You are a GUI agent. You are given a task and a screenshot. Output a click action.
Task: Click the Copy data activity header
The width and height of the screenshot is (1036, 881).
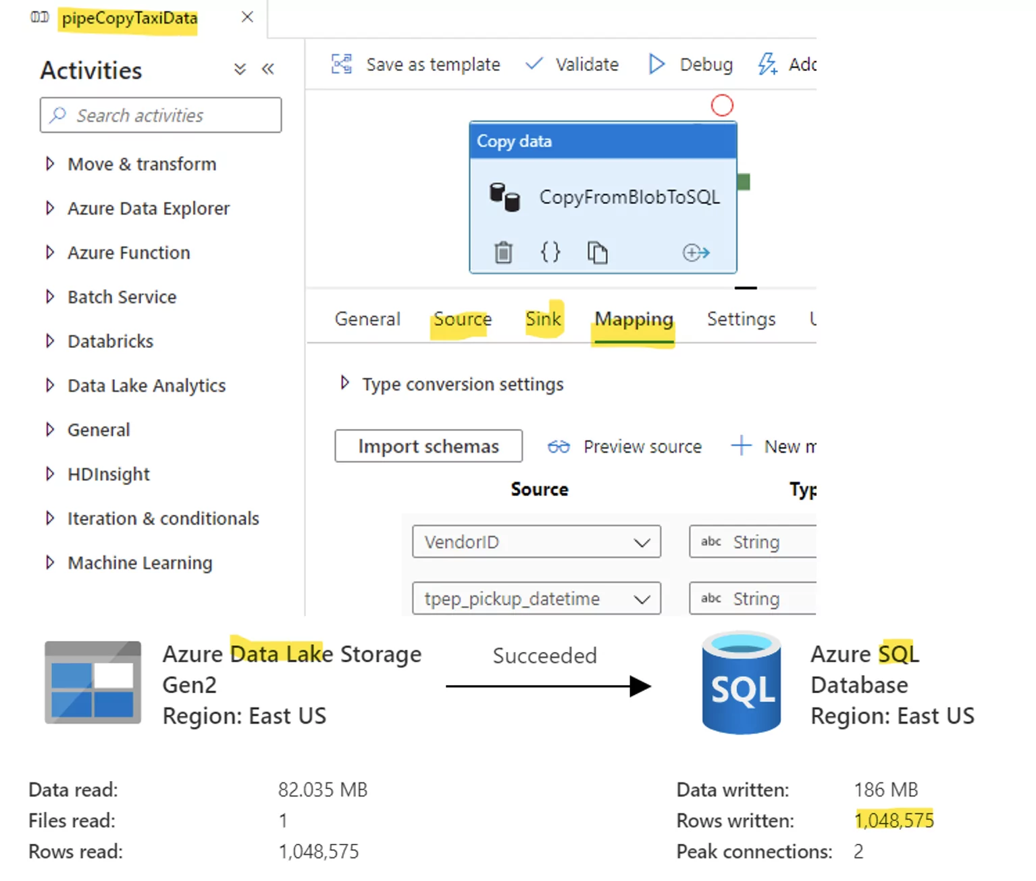pyautogui.click(x=602, y=141)
